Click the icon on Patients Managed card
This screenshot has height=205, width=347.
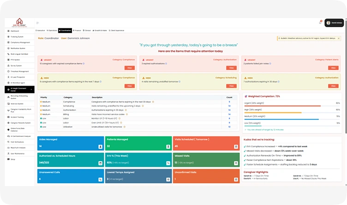[168, 146]
